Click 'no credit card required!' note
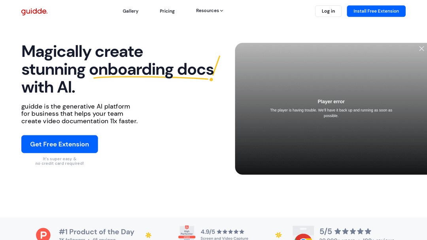 (60, 163)
